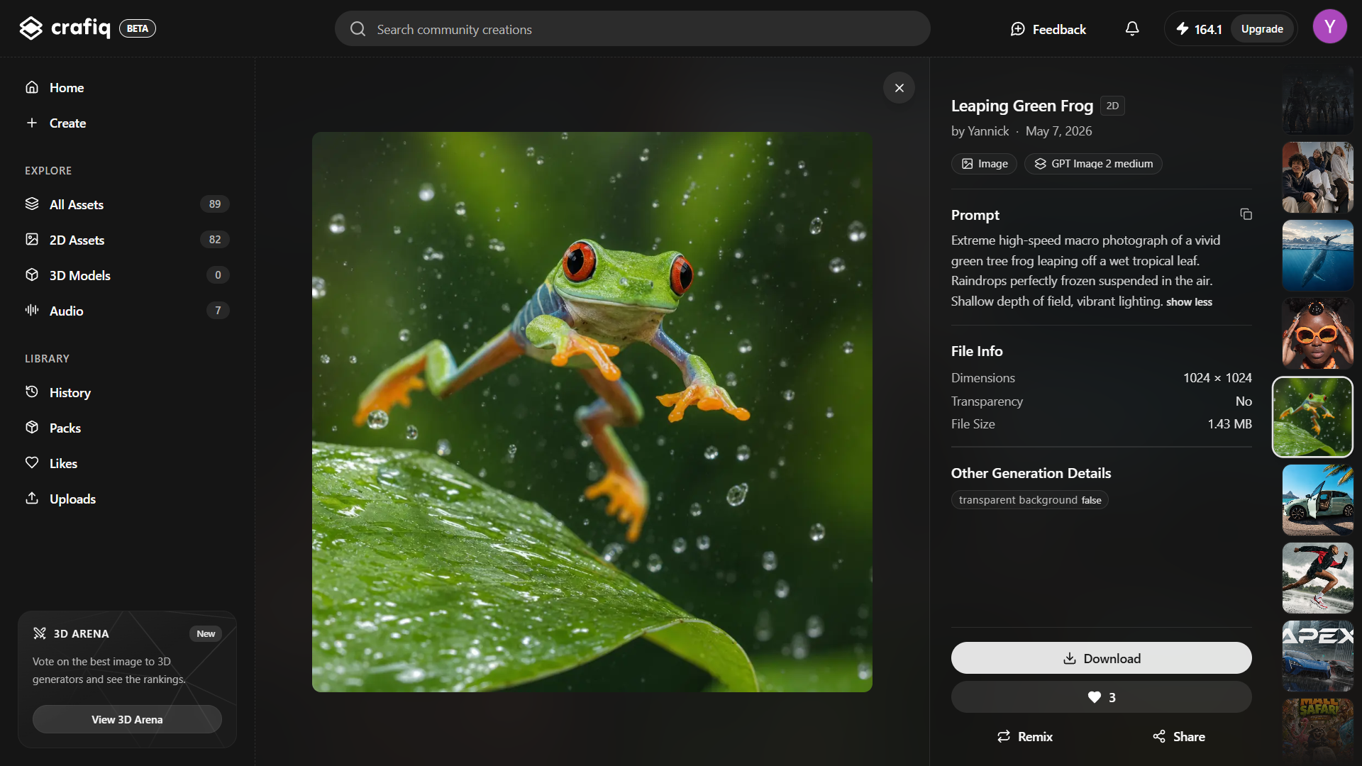The image size is (1362, 766).
Task: Like the image with heart button
Action: (1101, 697)
